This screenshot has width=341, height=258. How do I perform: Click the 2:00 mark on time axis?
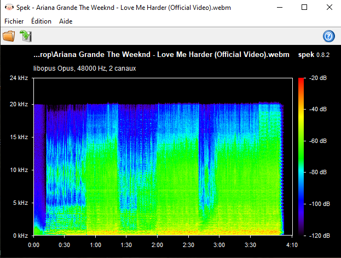coord(158,244)
